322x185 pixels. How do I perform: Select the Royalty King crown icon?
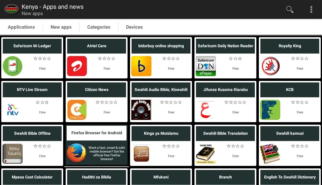tap(270, 66)
